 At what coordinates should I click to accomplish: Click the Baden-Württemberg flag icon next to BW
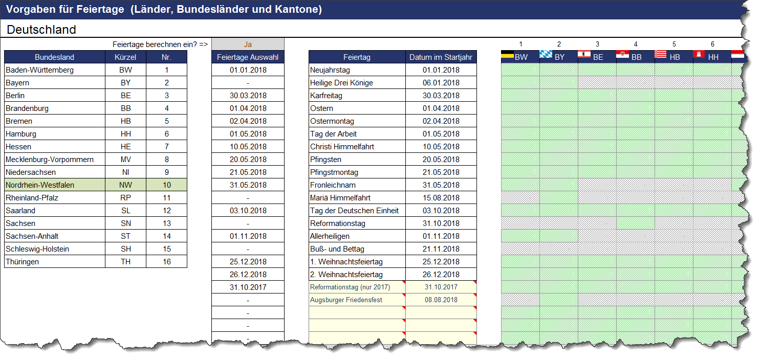[507, 54]
